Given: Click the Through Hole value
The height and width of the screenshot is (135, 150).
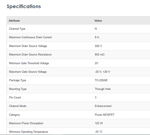Looking at the screenshot, I should [102, 89].
